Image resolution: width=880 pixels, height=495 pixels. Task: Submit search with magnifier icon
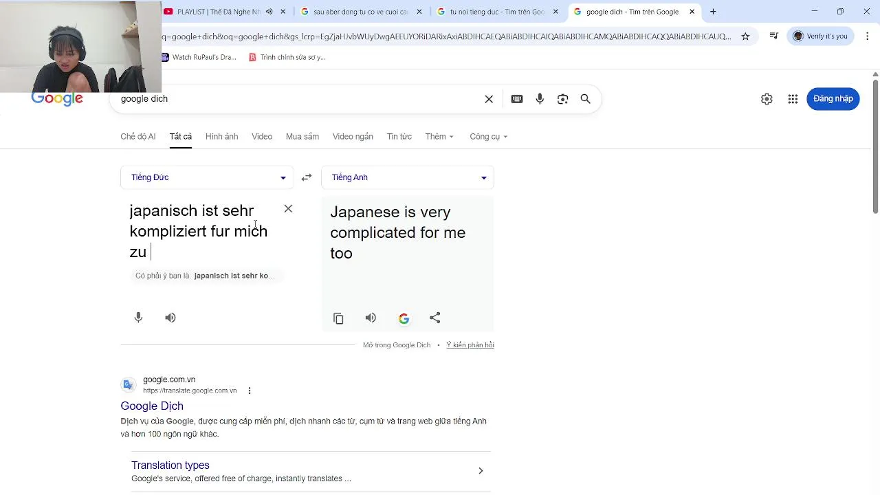click(x=586, y=99)
